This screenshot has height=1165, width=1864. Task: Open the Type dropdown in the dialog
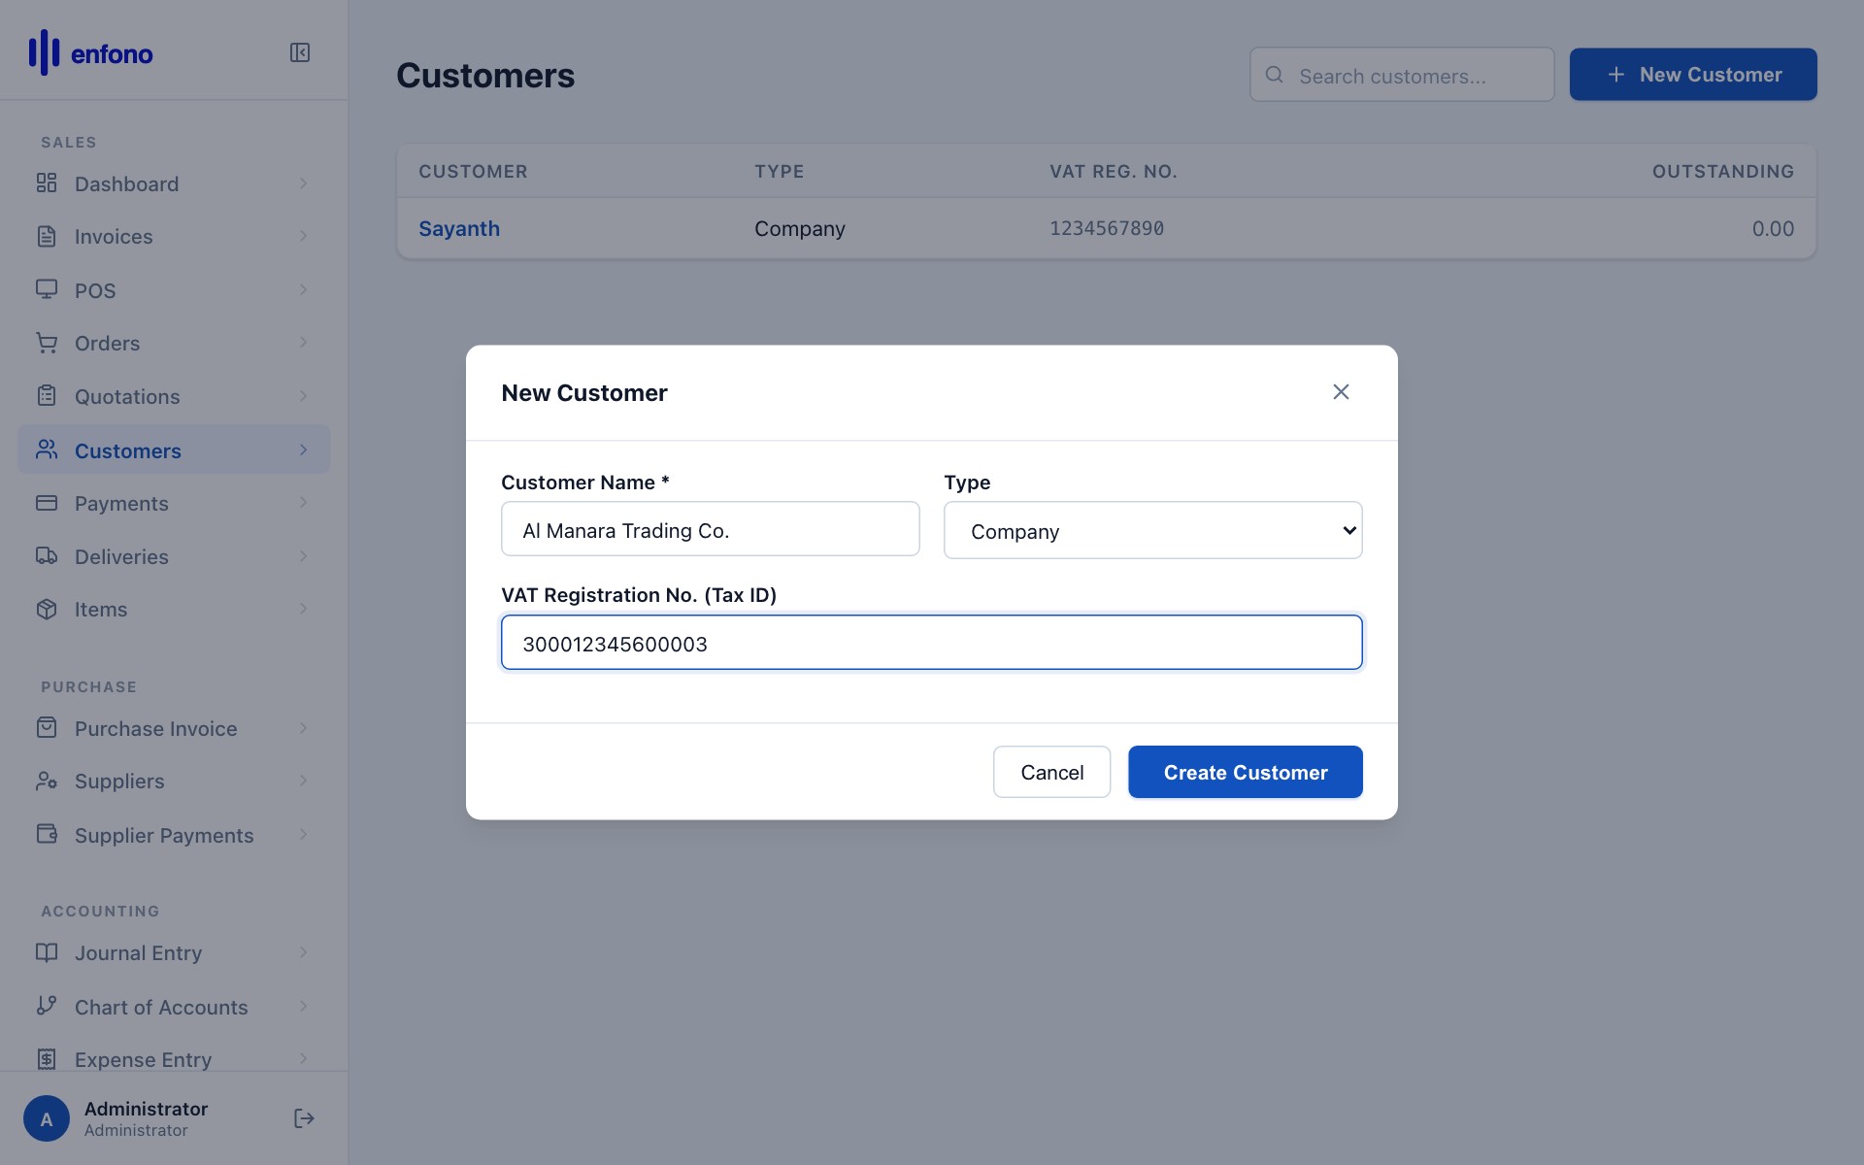point(1151,530)
